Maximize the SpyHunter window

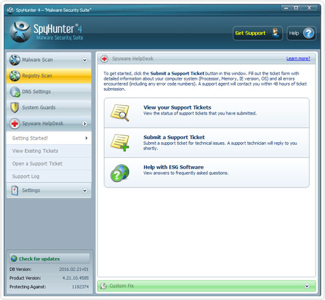tap(296, 8)
